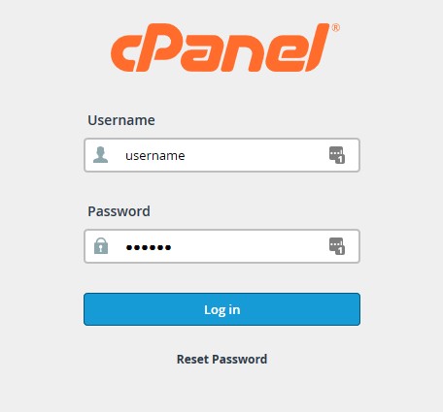Click the word 'Reset' in the Reset Password link
The height and width of the screenshot is (412, 443).
(x=193, y=359)
